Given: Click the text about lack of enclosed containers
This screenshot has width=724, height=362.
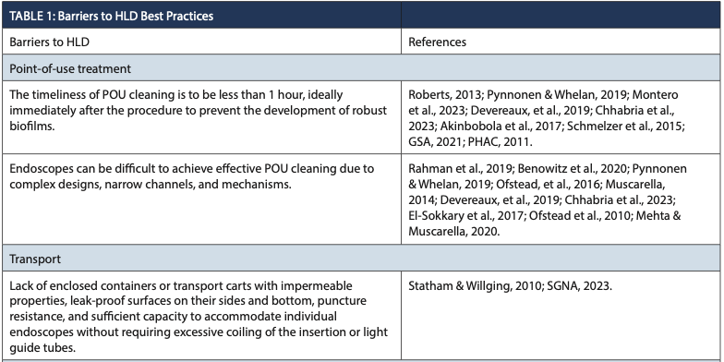Looking at the screenshot, I should (x=199, y=317).
